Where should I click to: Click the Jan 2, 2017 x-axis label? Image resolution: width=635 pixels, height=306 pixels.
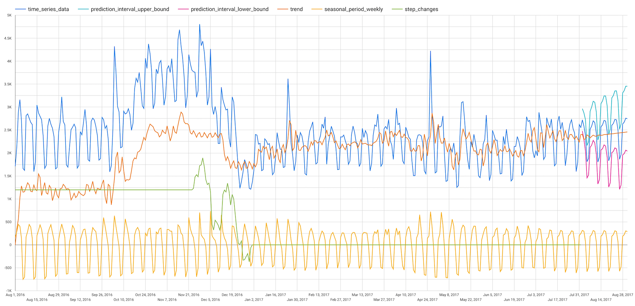tap(254, 300)
